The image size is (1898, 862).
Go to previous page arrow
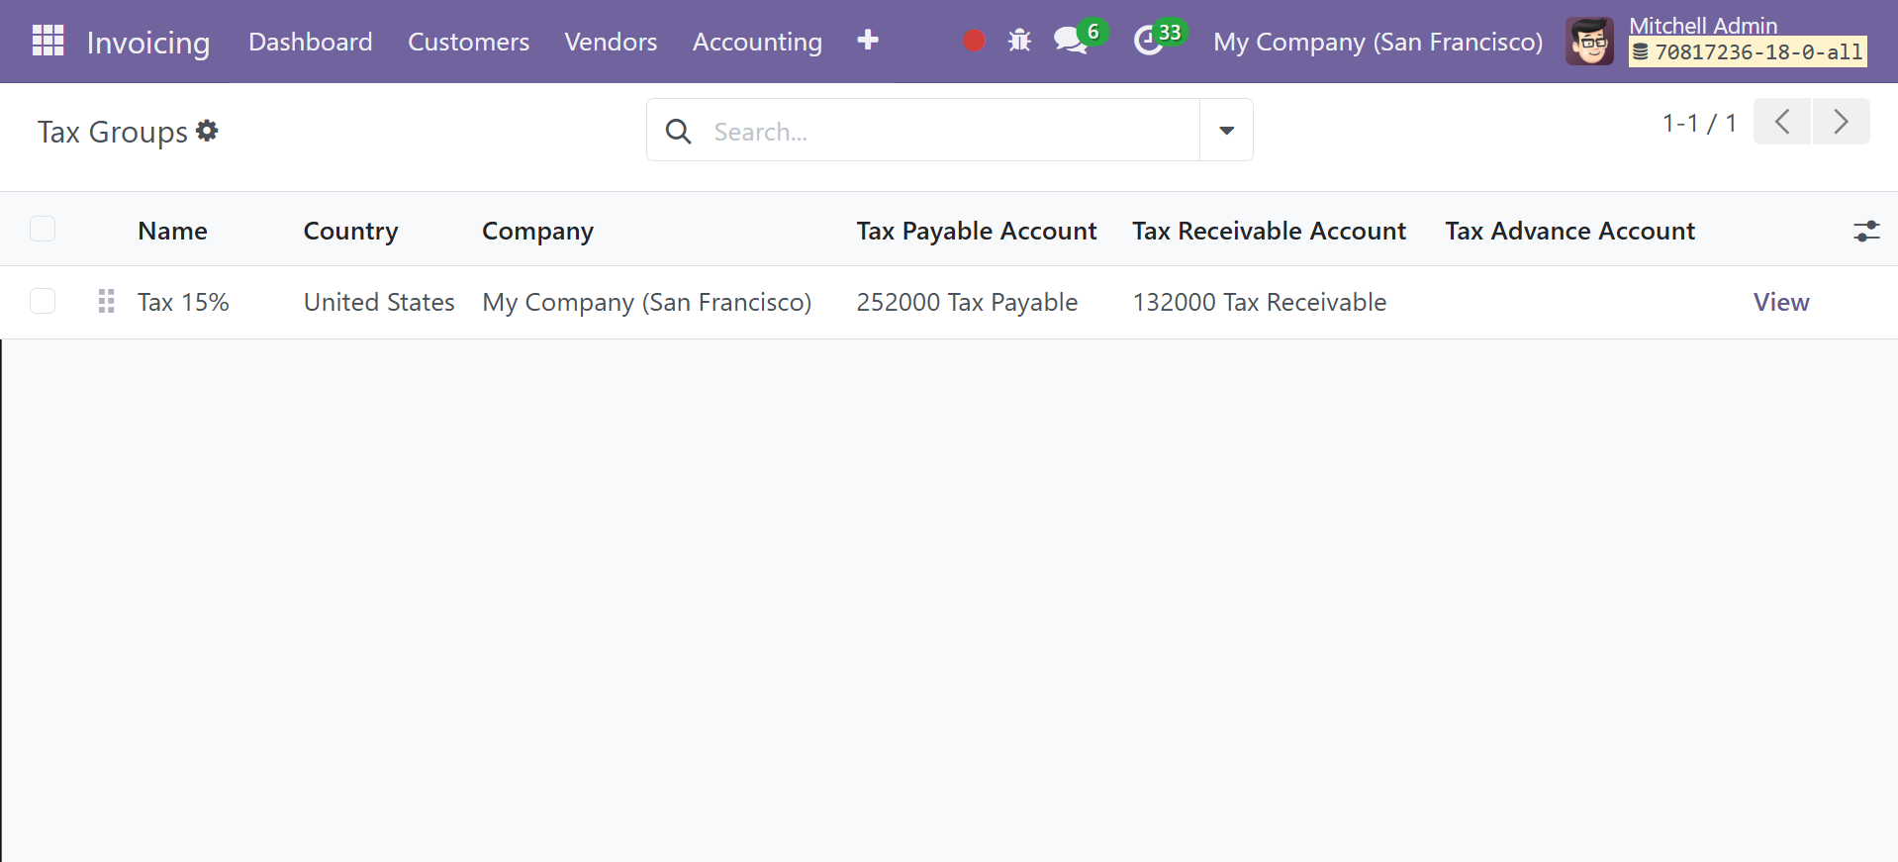[x=1782, y=122]
